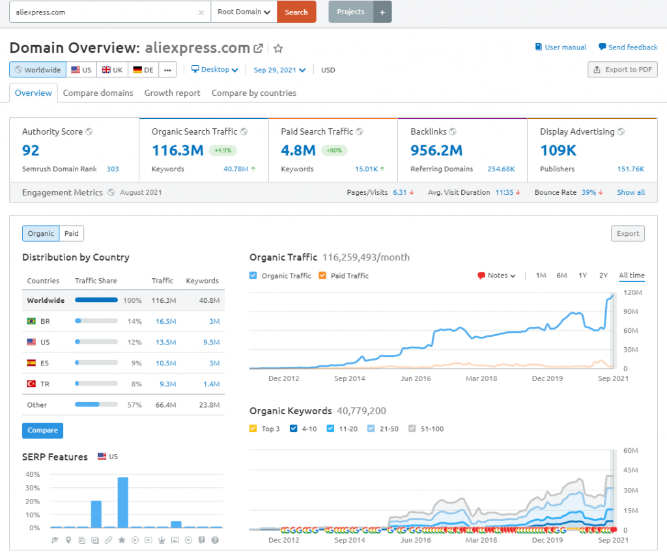
Task: Click the location pin SERP feature icon
Action: click(68, 540)
